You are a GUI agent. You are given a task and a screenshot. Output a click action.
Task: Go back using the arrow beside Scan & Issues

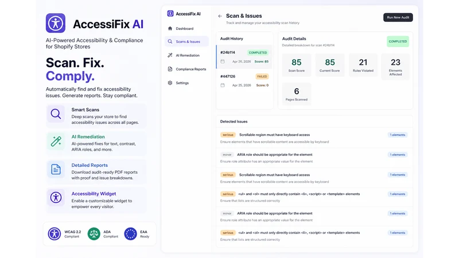(220, 16)
